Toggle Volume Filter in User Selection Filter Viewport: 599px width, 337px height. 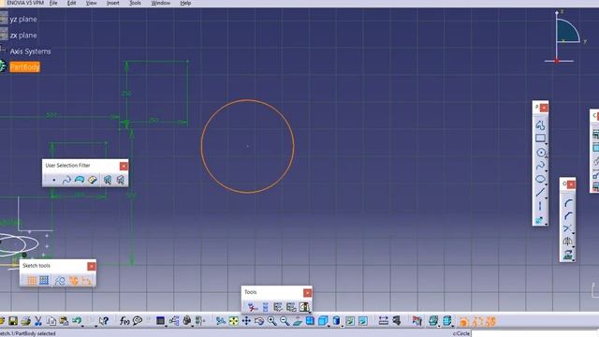93,180
